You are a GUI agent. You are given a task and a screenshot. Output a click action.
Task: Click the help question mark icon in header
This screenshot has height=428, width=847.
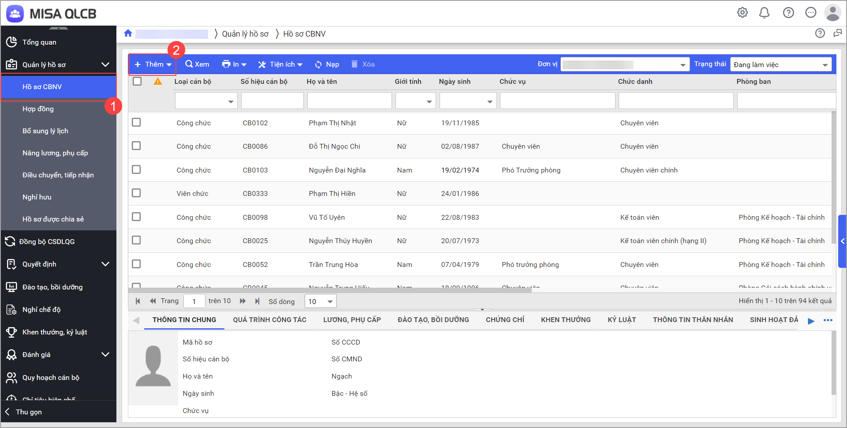(788, 13)
